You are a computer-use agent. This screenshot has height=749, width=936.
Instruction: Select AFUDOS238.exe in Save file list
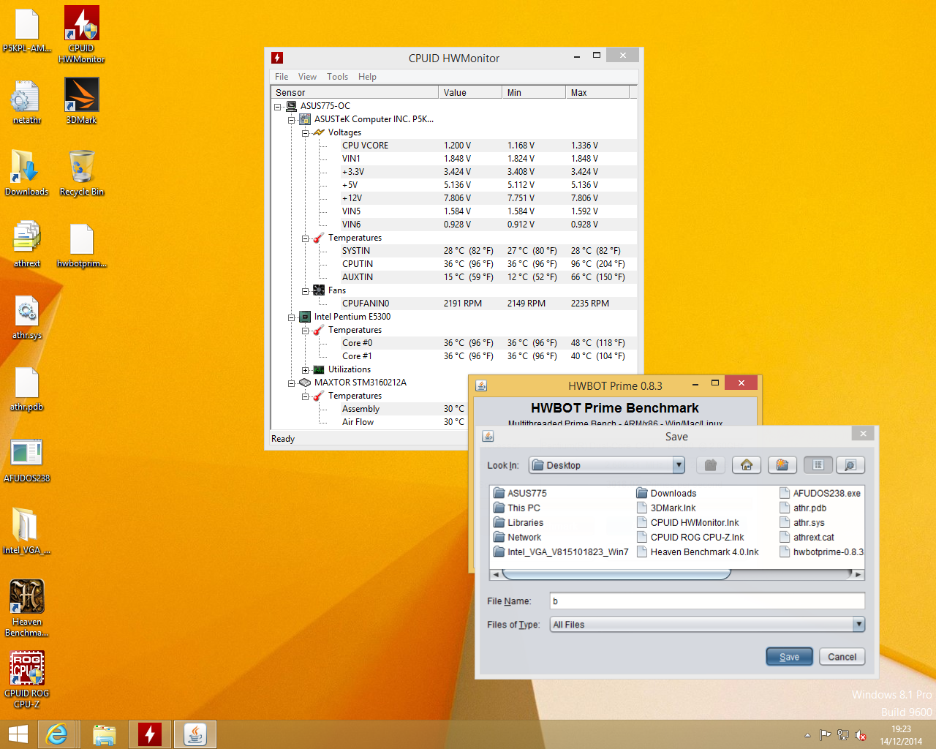tap(820, 493)
